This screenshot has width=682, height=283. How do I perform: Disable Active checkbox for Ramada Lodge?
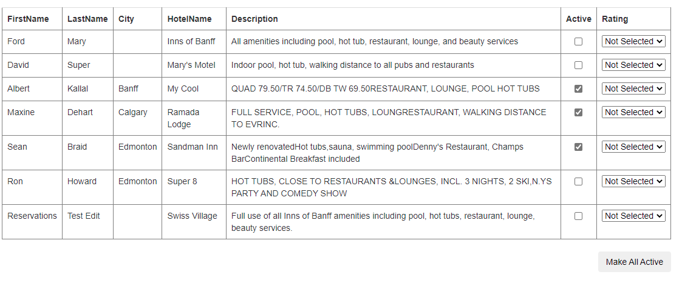coord(578,113)
